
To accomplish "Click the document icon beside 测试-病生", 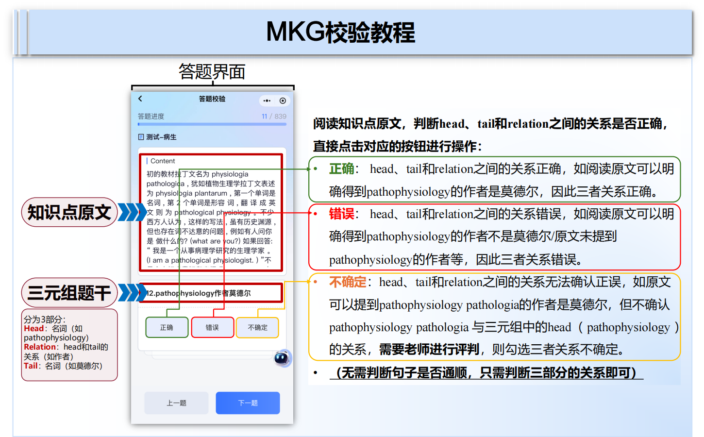I will 141,137.
